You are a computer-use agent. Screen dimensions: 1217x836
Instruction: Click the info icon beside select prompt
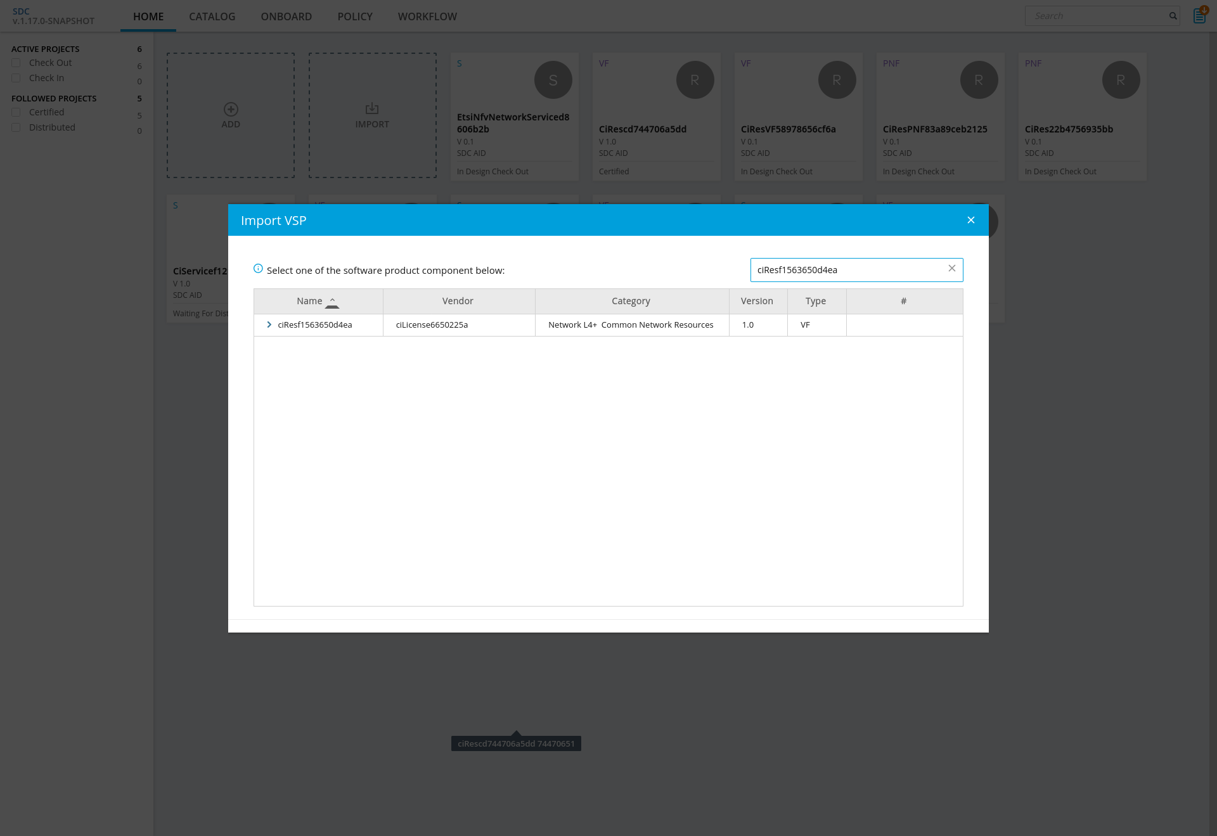[x=258, y=269]
